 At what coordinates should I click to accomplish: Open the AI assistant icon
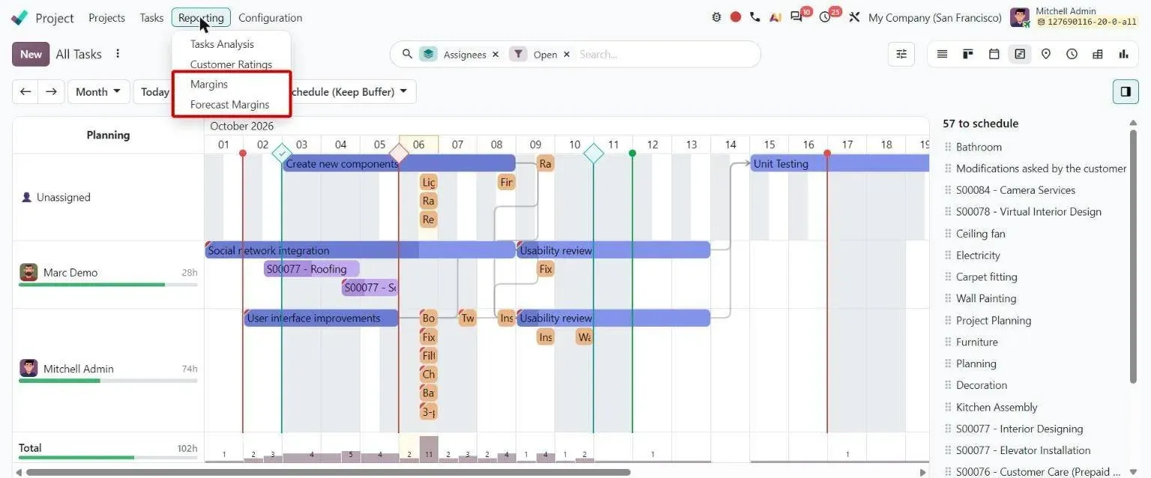(x=776, y=17)
